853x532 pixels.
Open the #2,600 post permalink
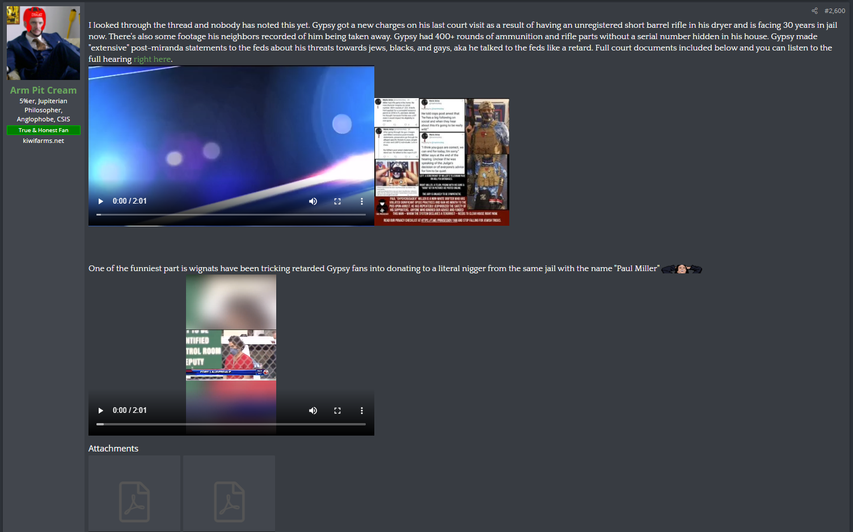834,11
